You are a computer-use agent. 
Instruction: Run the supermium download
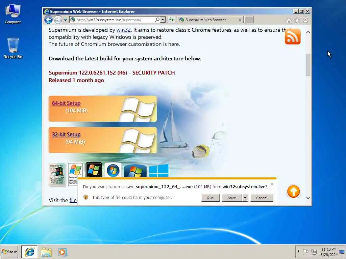(211, 198)
